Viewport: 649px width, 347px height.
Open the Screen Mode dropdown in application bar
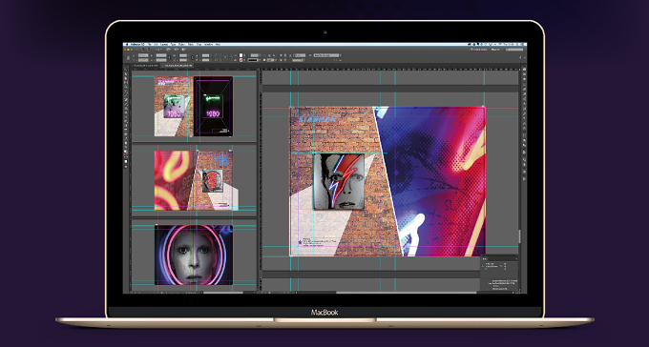(x=177, y=50)
